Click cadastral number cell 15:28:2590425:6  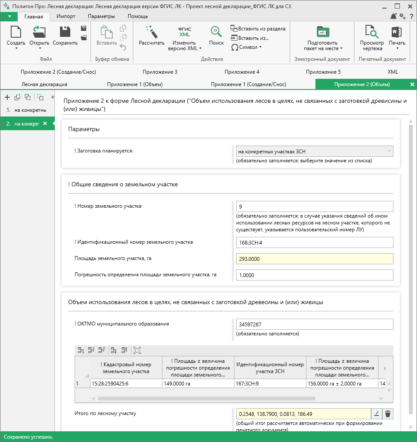point(126,383)
